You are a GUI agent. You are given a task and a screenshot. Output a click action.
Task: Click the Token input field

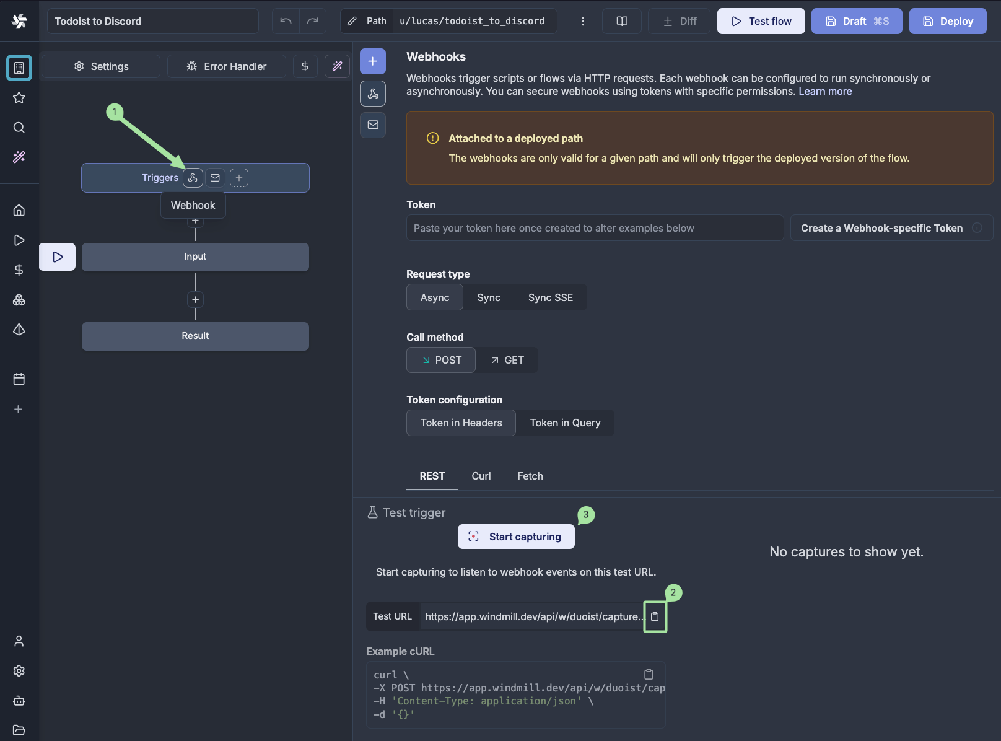point(595,228)
